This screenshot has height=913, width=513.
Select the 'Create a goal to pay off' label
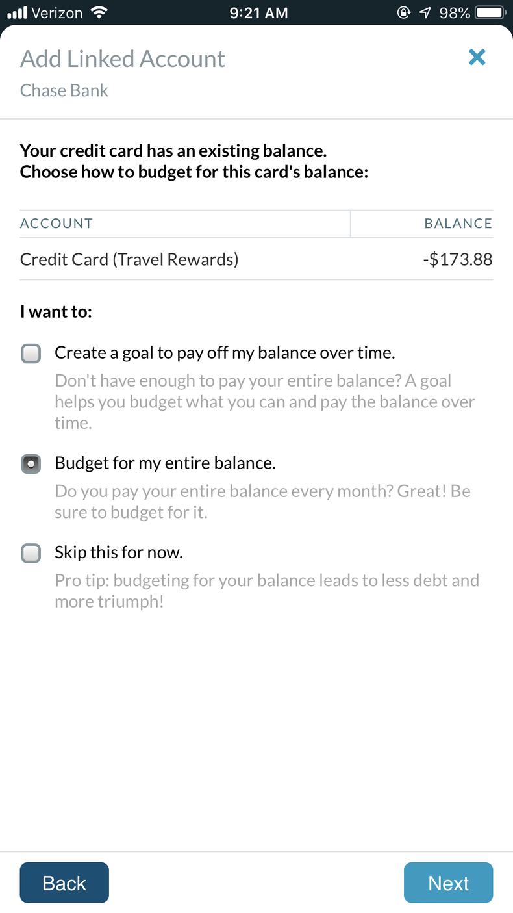(225, 353)
